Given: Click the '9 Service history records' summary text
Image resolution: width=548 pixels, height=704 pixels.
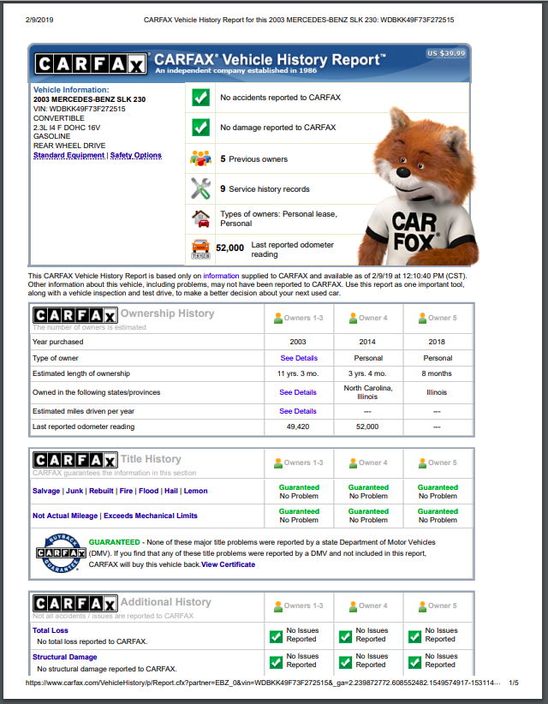Looking at the screenshot, I should click(265, 189).
